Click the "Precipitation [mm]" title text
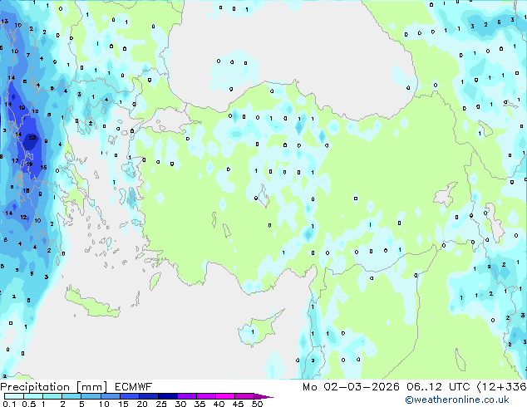527x407 pixels. pyautogui.click(x=54, y=387)
